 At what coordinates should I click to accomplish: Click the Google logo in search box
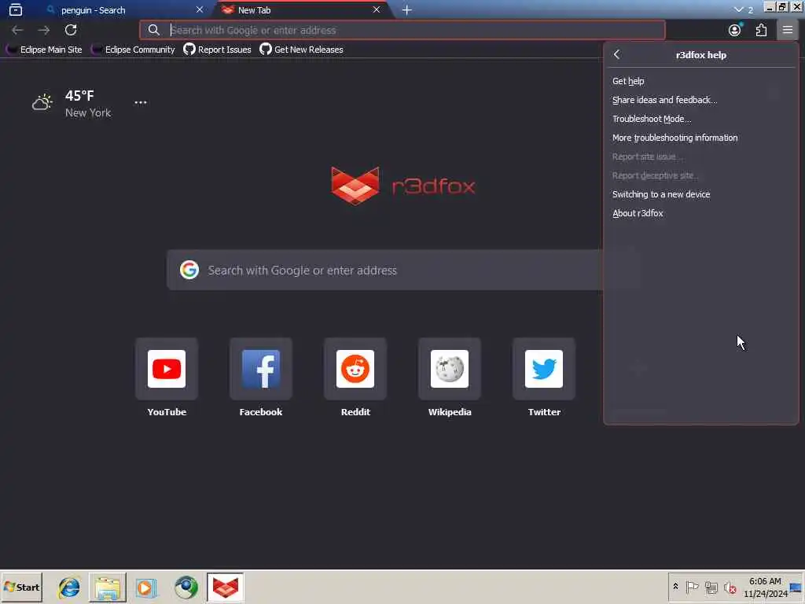click(189, 271)
